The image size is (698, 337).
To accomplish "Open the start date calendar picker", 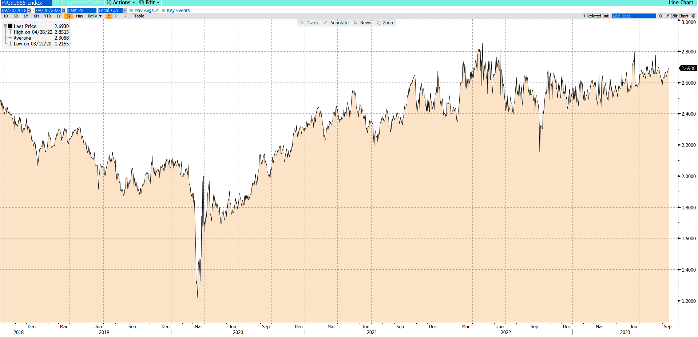I will [x=29, y=11].
